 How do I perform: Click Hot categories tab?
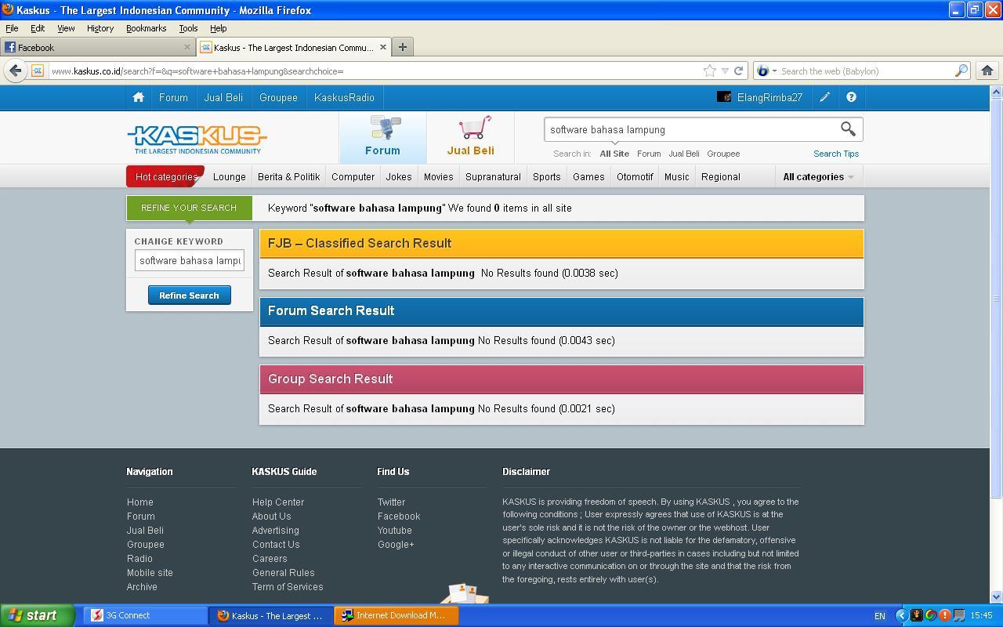pos(165,176)
